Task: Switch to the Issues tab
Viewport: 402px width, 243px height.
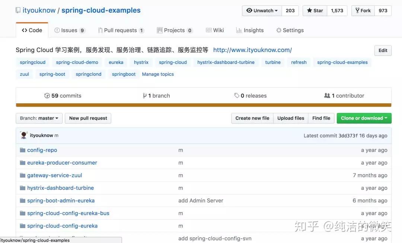Action: [69, 30]
